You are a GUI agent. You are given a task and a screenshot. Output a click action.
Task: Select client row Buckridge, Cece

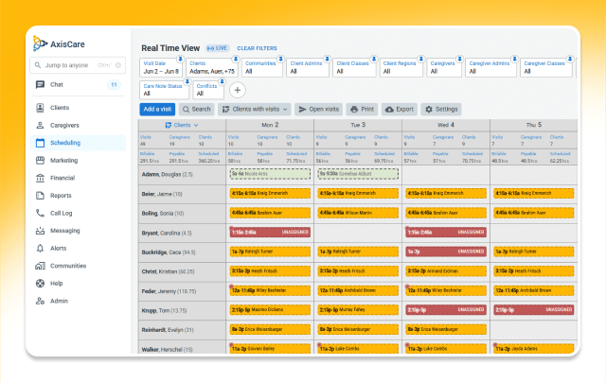pyautogui.click(x=182, y=252)
